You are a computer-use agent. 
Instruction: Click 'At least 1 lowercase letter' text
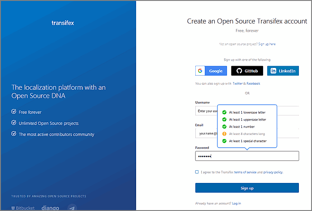point(247,112)
